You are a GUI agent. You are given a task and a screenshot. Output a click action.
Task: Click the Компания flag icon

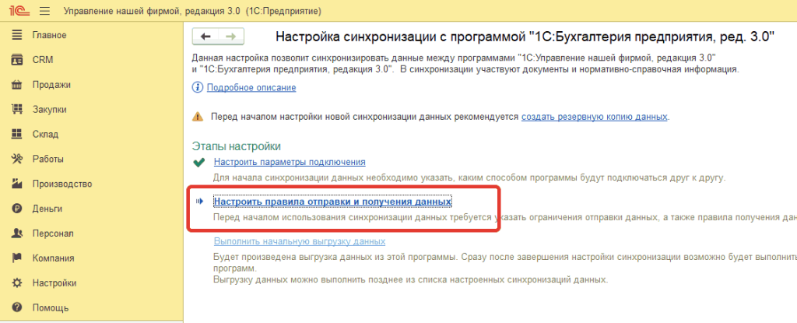(x=17, y=258)
